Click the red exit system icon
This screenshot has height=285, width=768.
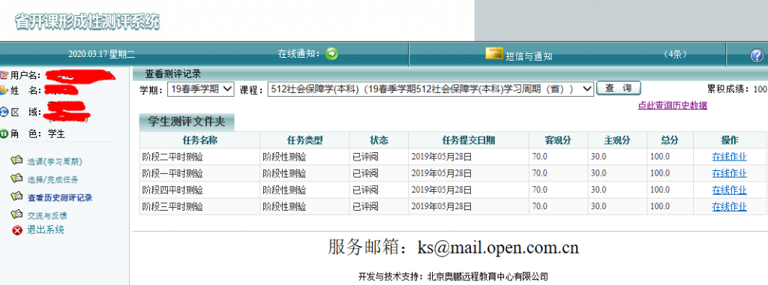click(17, 230)
